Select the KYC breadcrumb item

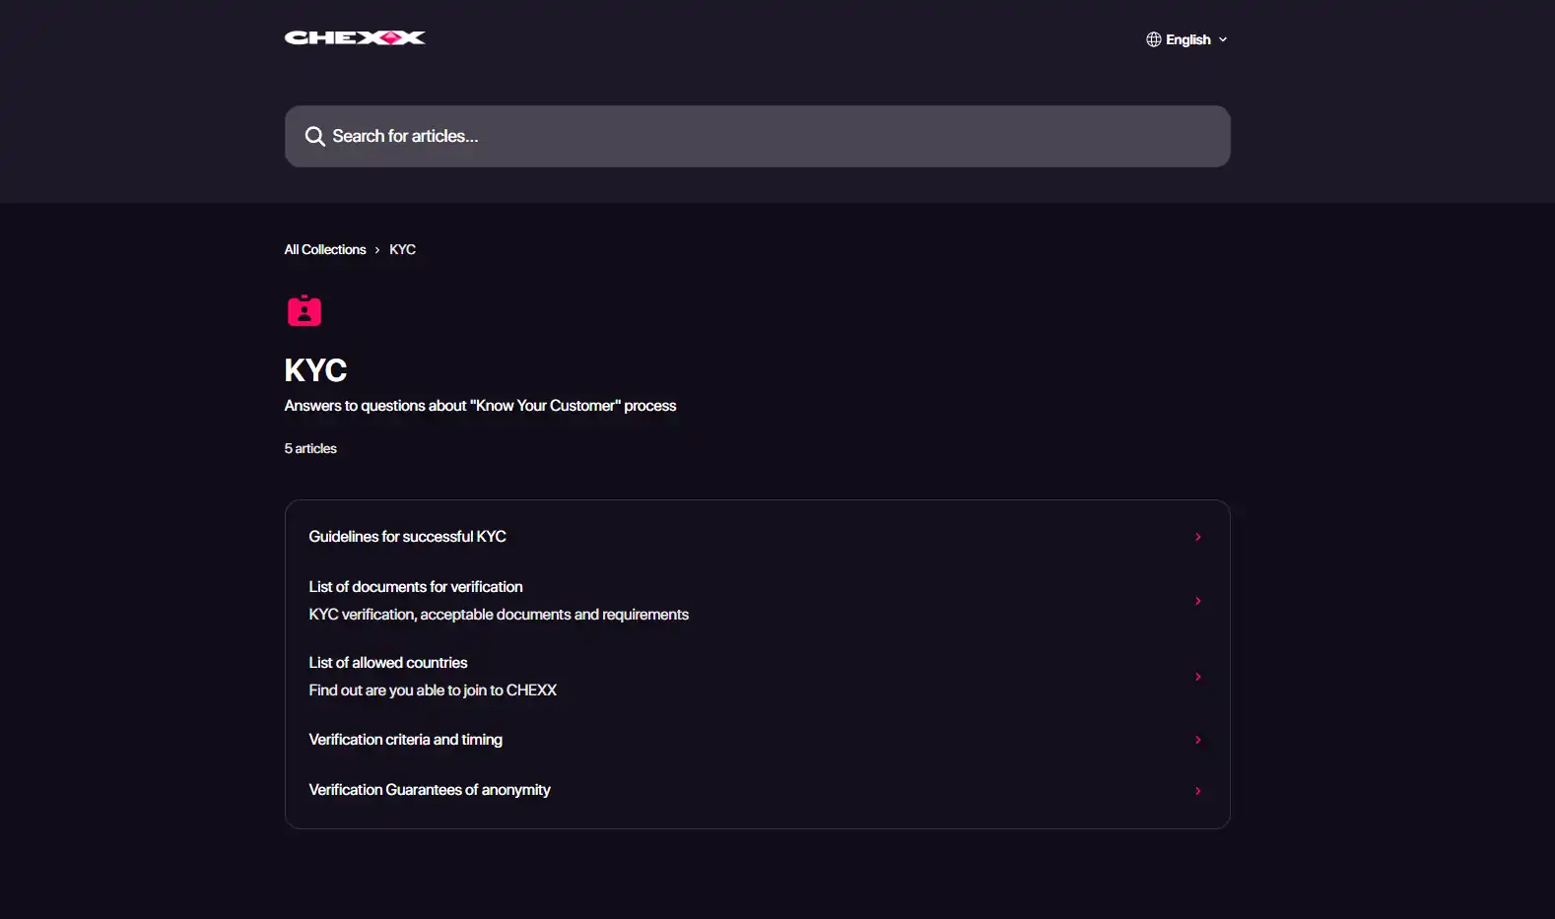(x=402, y=249)
